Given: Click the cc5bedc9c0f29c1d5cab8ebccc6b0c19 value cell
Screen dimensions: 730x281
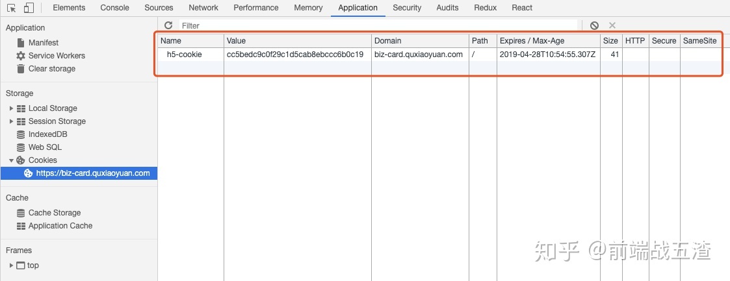Looking at the screenshot, I should (x=298, y=55).
